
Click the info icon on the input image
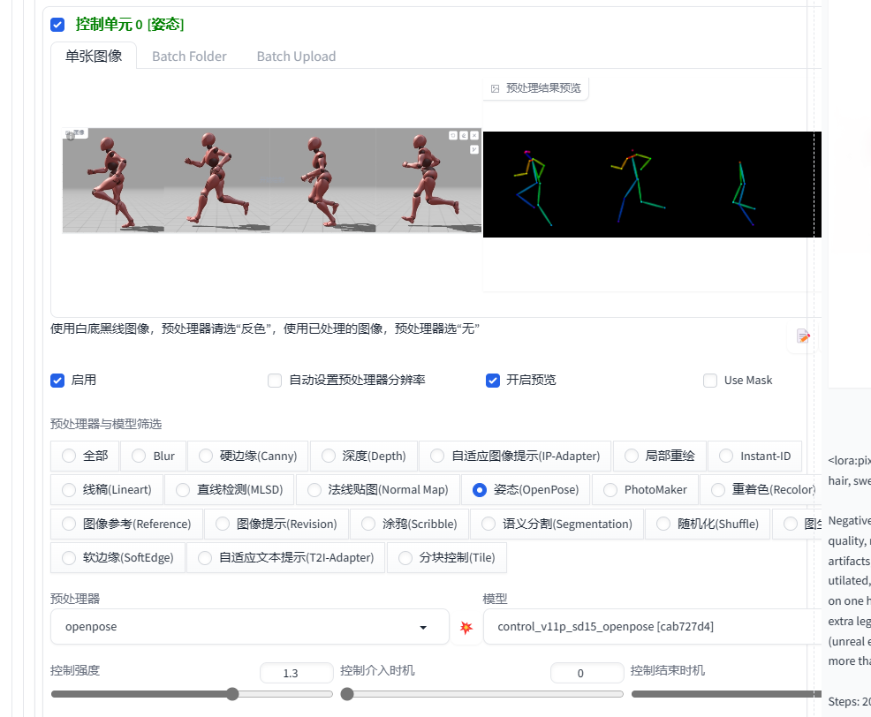(71, 136)
